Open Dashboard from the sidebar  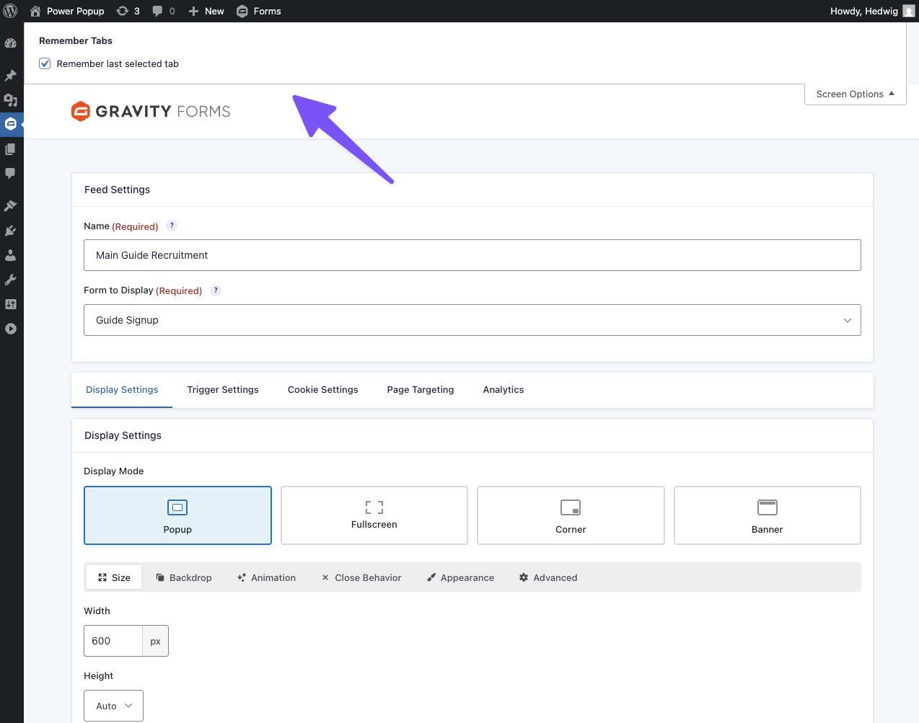point(11,43)
